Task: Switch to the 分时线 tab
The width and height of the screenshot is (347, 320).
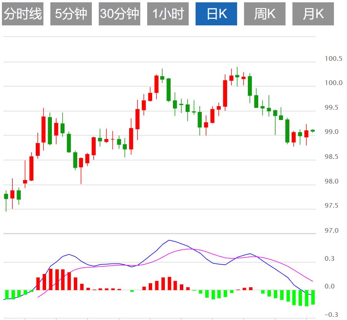Action: pos(22,14)
